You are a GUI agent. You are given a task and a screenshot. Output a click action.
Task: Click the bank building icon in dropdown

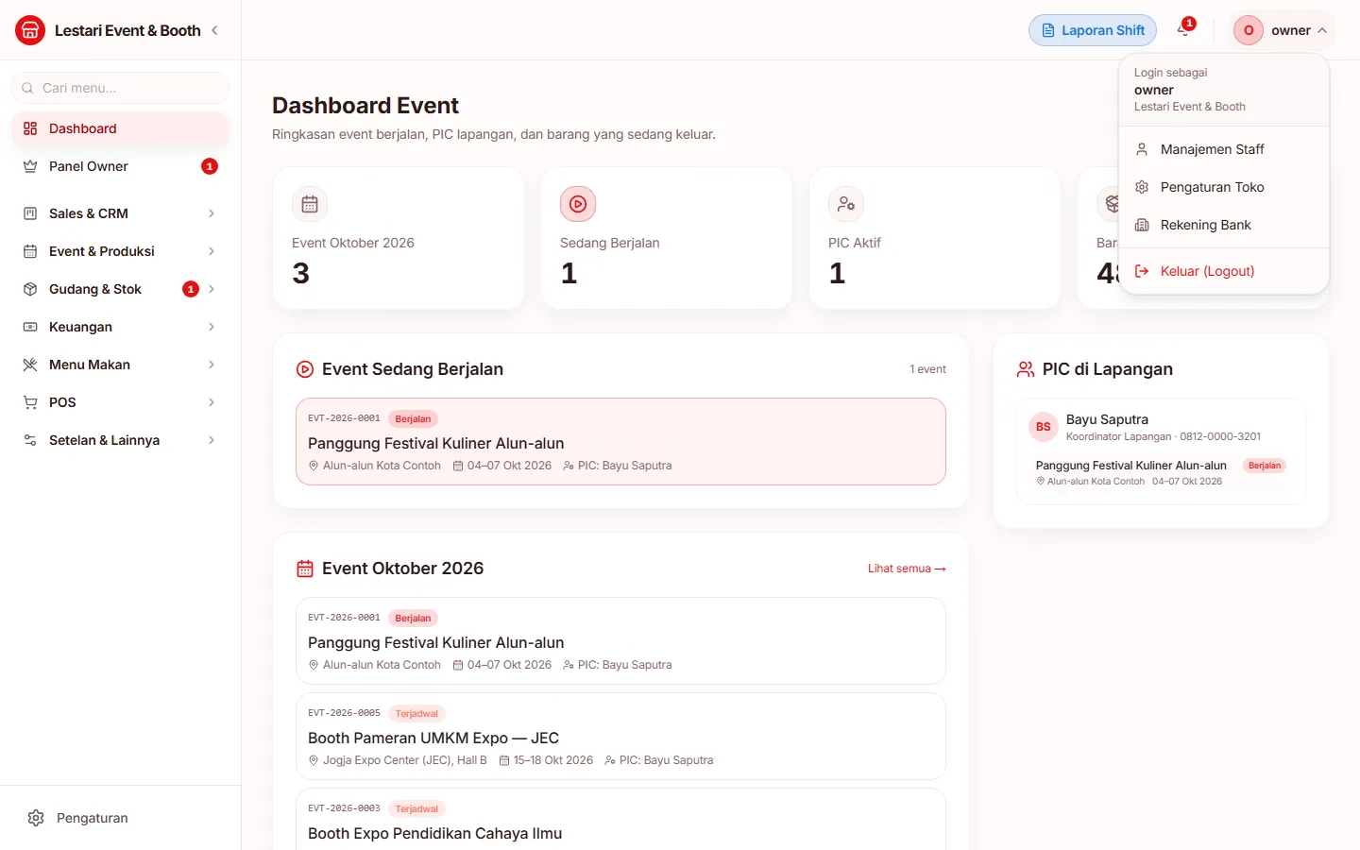pos(1142,225)
